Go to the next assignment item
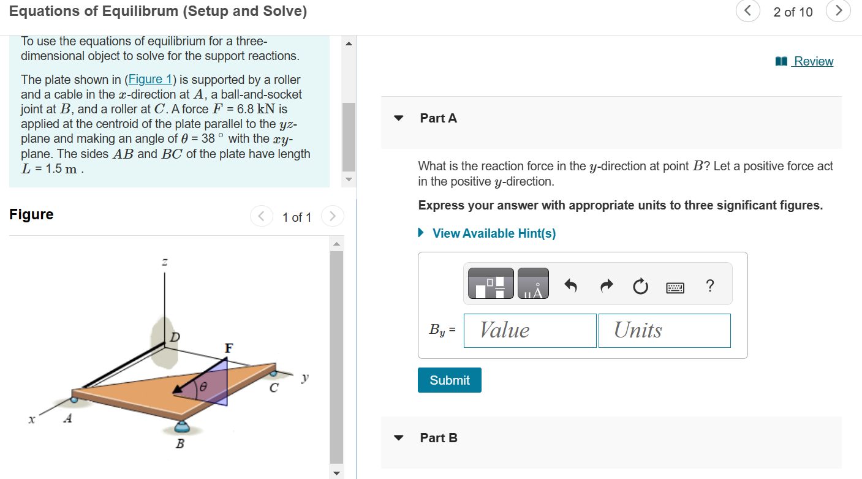This screenshot has width=862, height=479. click(838, 11)
